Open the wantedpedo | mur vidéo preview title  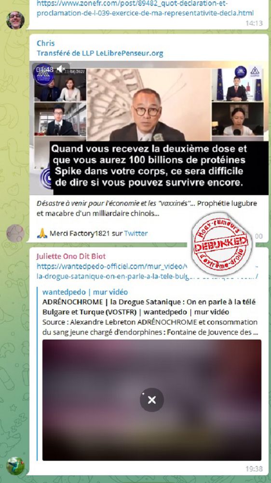(85, 292)
